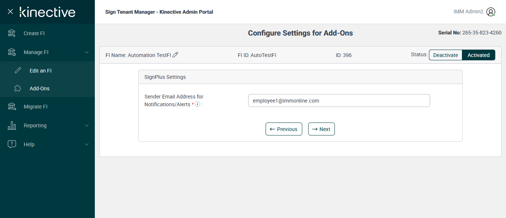Go back with the Previous button

tap(284, 129)
